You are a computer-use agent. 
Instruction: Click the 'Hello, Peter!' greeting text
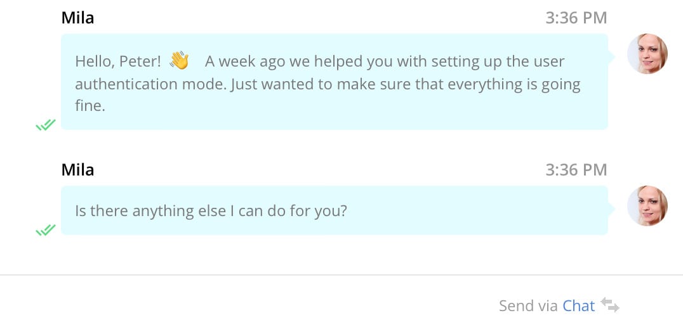[118, 62]
